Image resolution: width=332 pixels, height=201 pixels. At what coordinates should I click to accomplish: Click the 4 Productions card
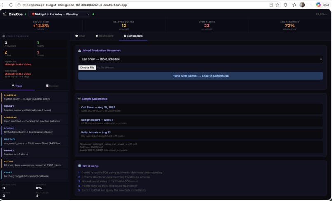(x=19, y=44)
